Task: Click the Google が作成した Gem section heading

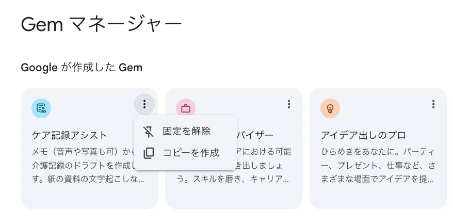Action: click(82, 68)
